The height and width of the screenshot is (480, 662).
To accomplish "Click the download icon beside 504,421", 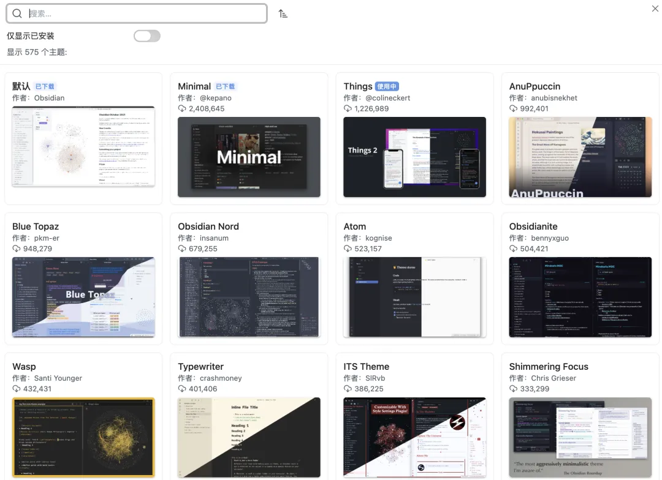I will coord(514,249).
